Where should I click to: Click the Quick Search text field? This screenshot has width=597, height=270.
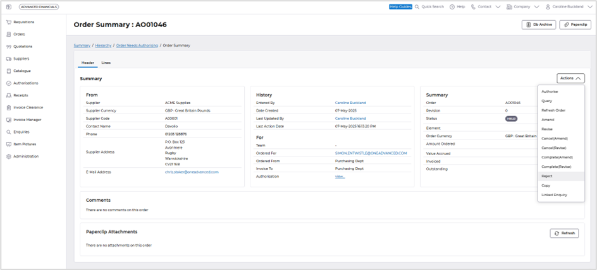coord(433,7)
